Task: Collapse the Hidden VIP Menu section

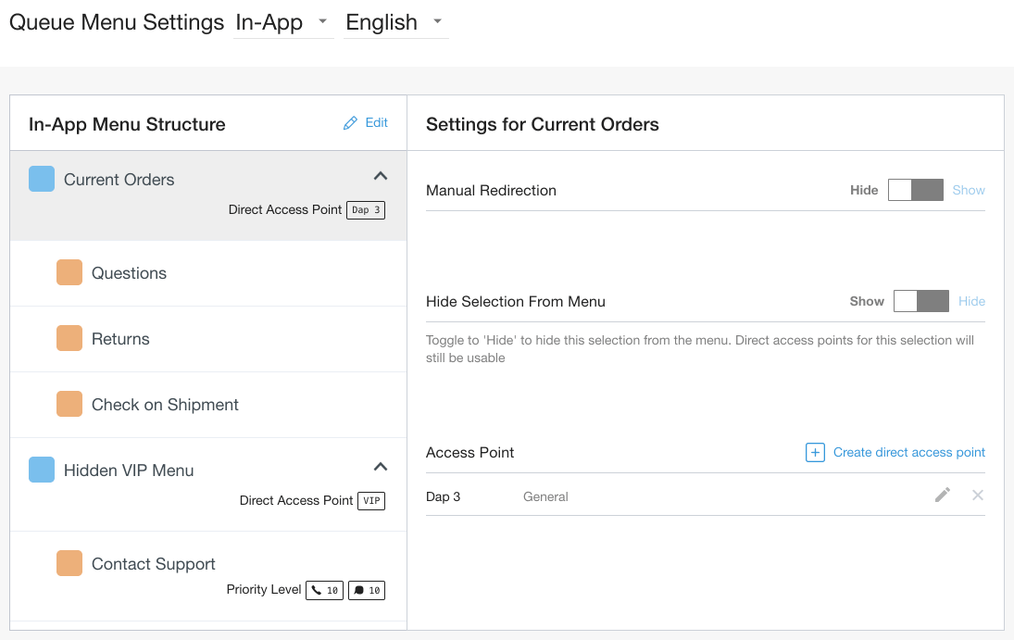Action: coord(380,467)
